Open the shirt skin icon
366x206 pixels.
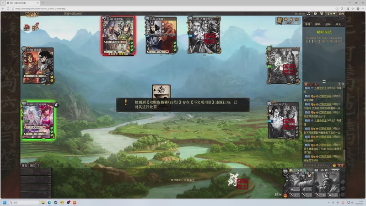(x=322, y=14)
